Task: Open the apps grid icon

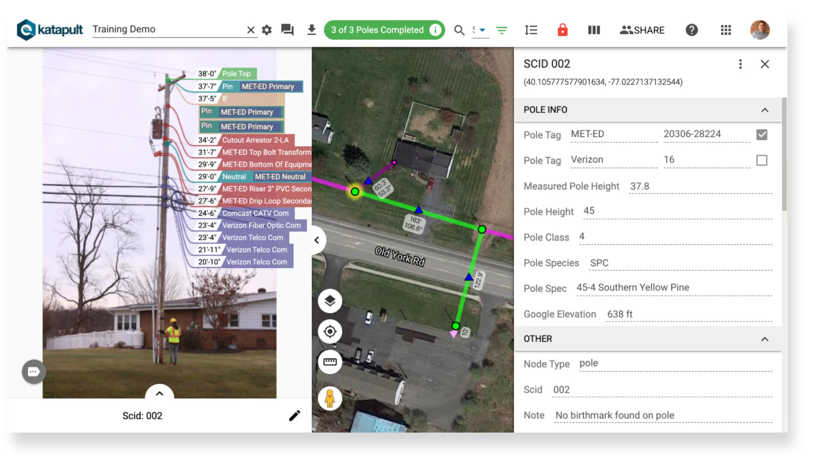Action: coord(726,30)
